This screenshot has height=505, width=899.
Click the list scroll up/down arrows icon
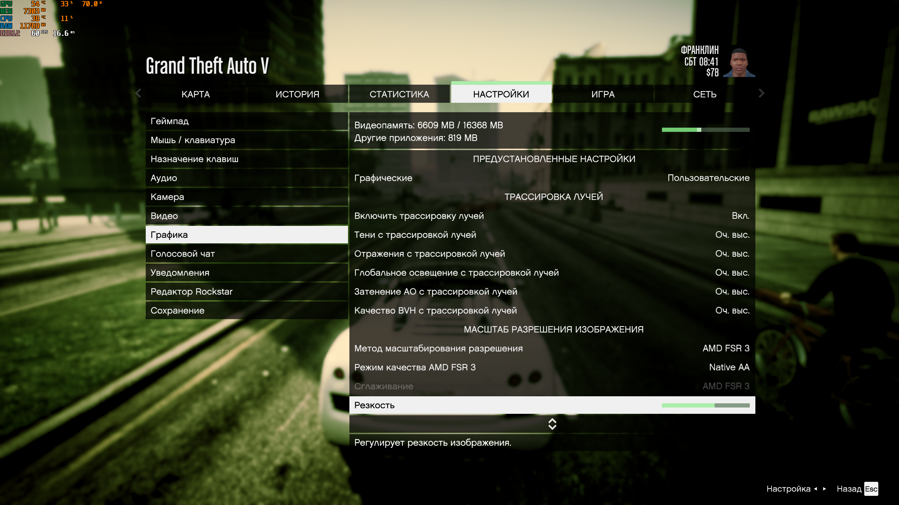[552, 424]
